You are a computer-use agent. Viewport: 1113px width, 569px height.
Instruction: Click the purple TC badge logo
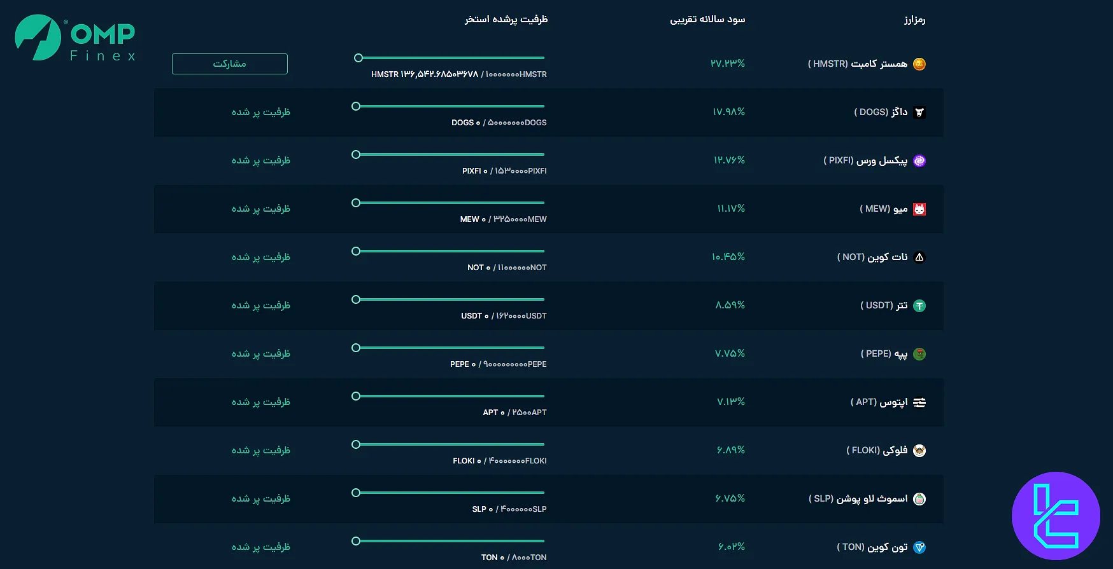click(1056, 516)
